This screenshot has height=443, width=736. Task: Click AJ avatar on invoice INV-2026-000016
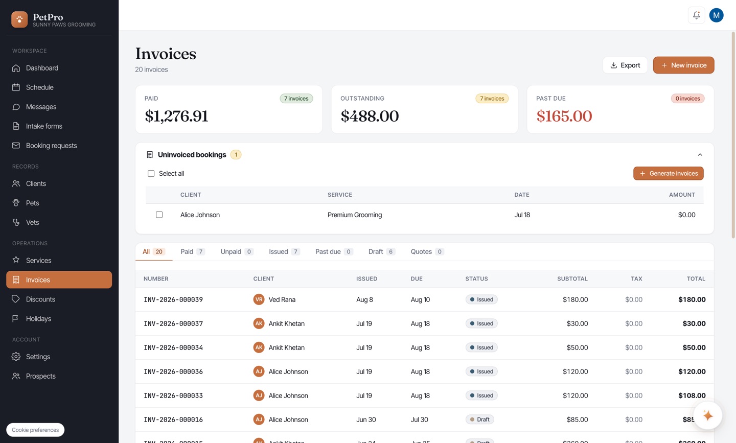pyautogui.click(x=259, y=419)
